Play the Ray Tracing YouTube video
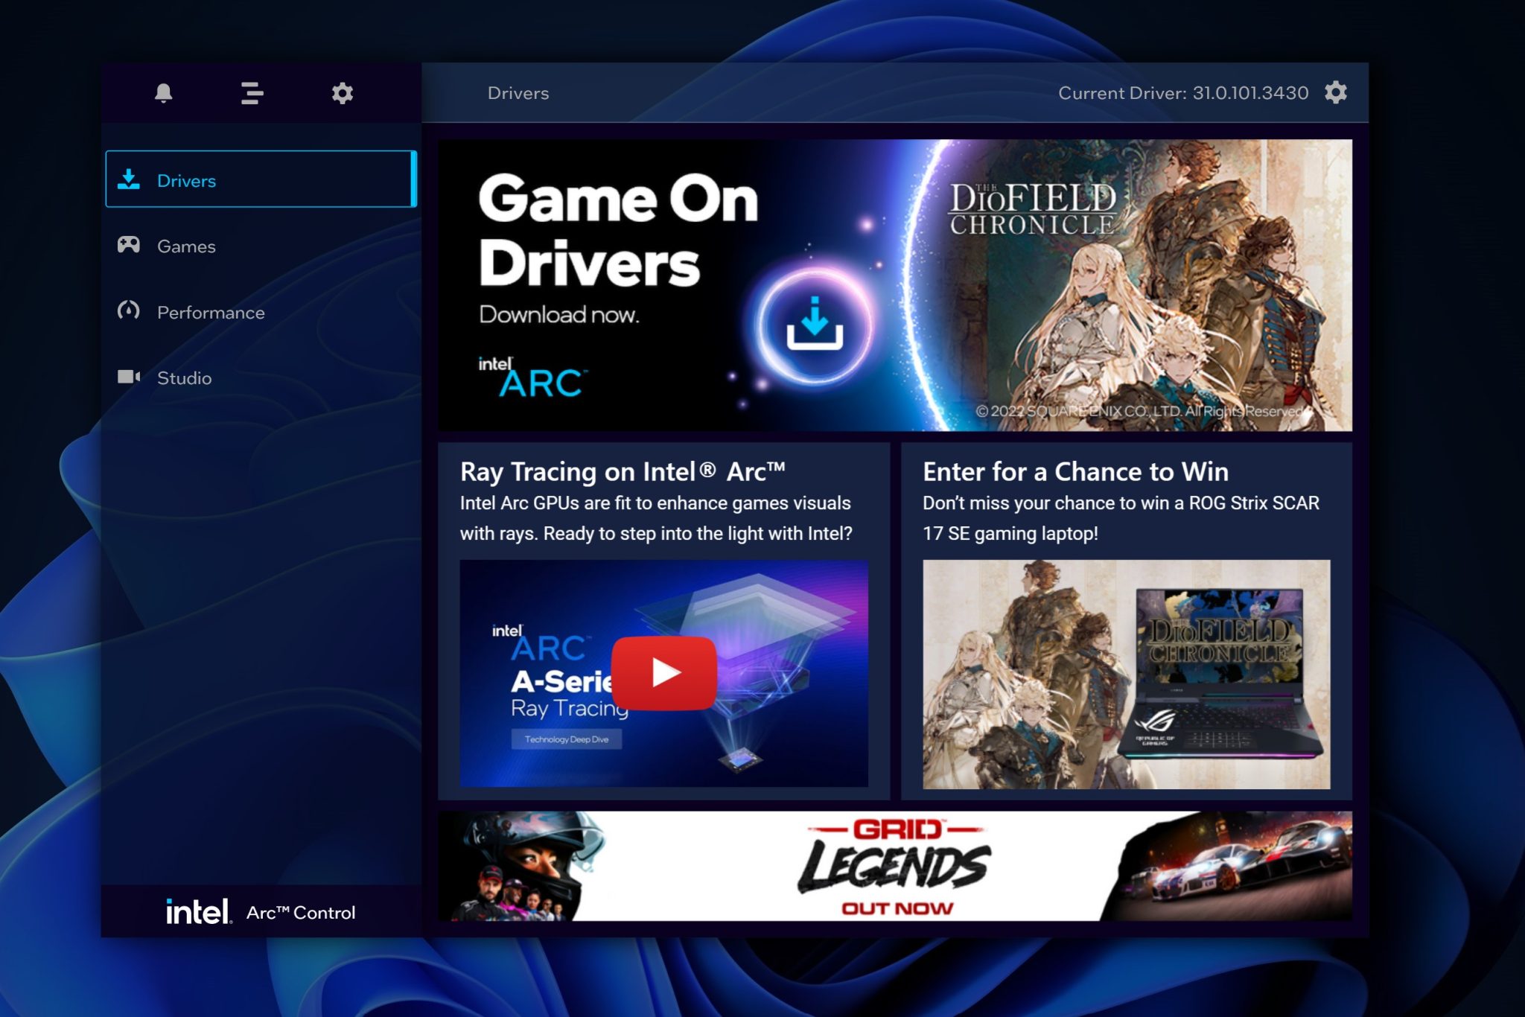The image size is (1525, 1017). tap(663, 672)
